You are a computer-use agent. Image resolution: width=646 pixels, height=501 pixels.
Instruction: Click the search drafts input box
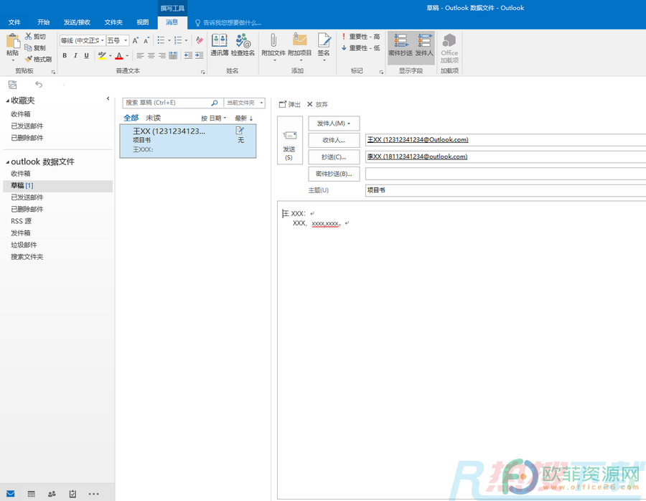click(167, 103)
